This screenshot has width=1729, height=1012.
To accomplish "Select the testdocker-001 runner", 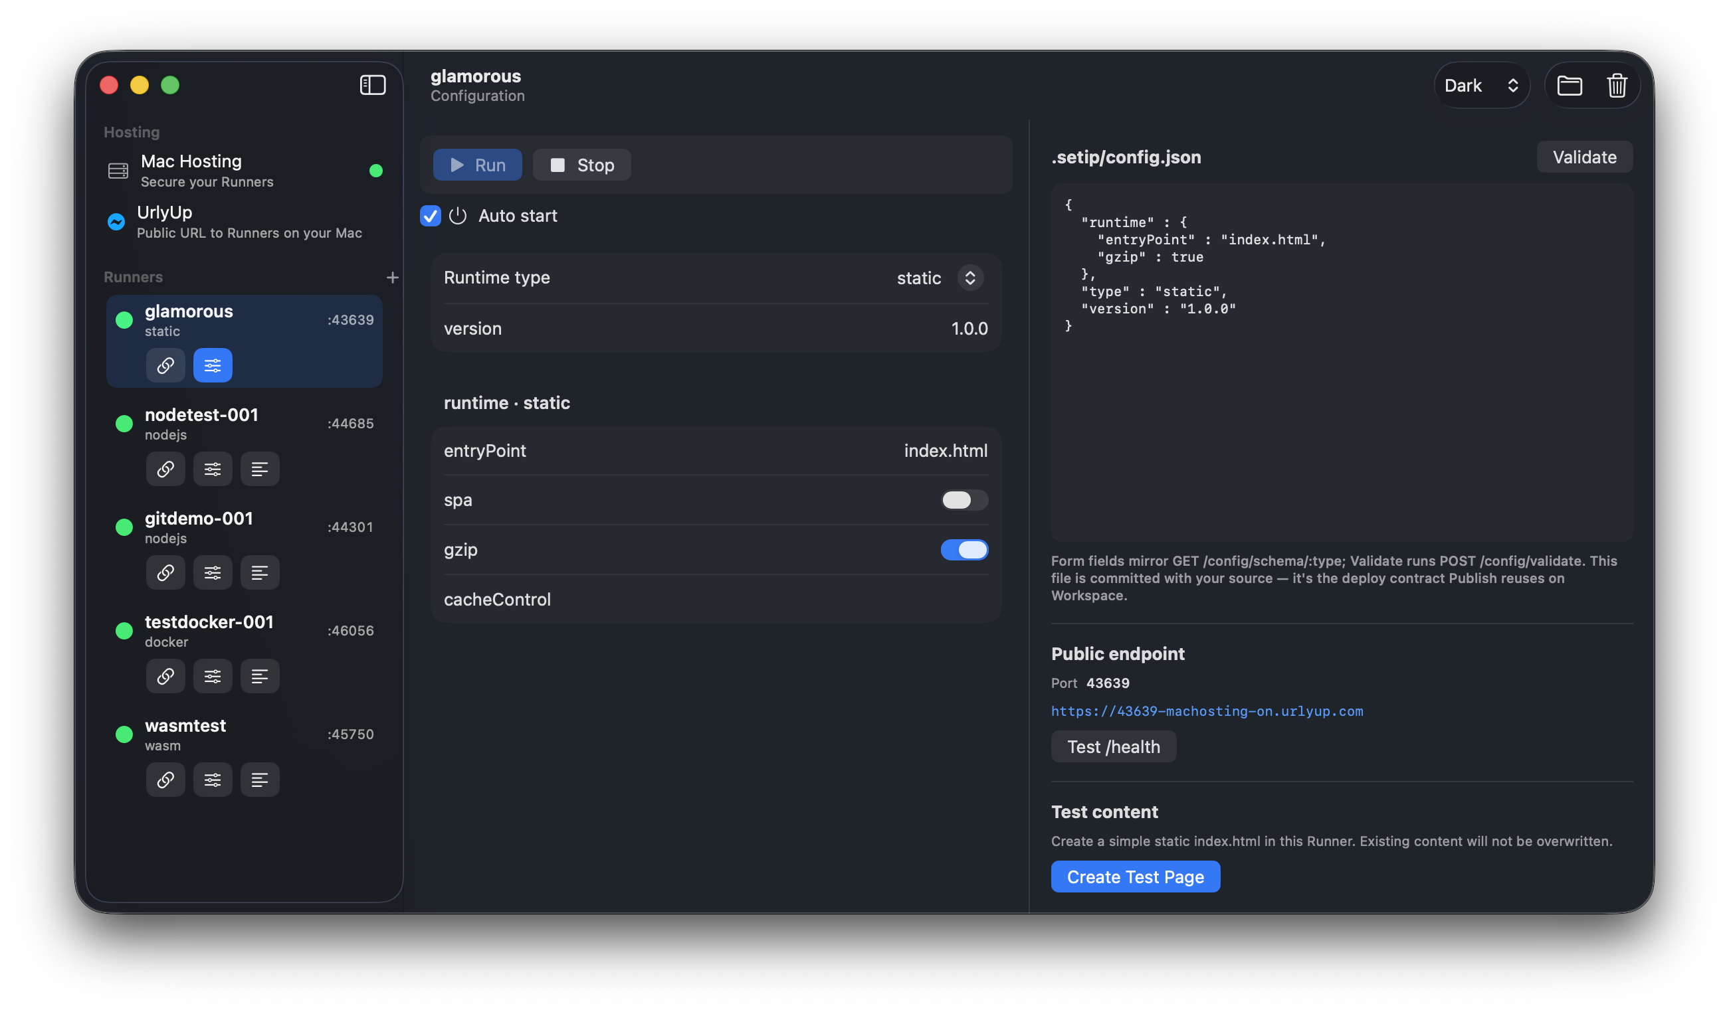I will point(244,631).
